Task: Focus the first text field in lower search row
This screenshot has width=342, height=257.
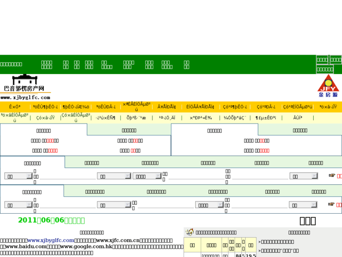Action: click(x=68, y=205)
